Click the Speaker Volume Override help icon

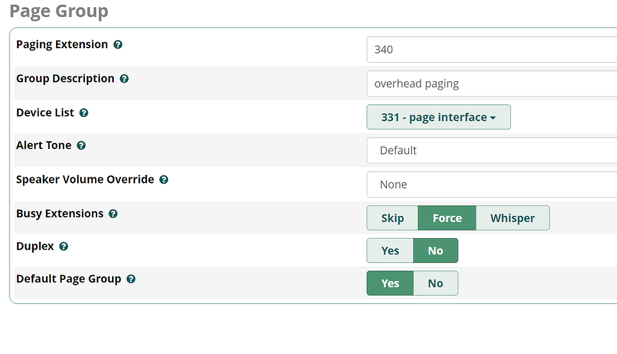click(163, 179)
